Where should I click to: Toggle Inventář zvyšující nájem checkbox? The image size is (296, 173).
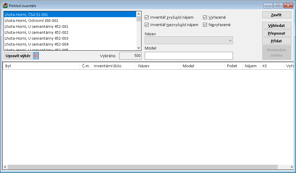(x=147, y=17)
